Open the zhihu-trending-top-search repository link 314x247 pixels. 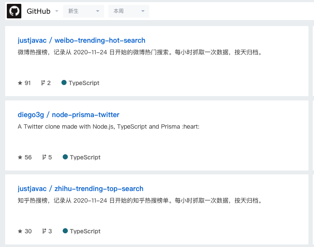(81, 188)
